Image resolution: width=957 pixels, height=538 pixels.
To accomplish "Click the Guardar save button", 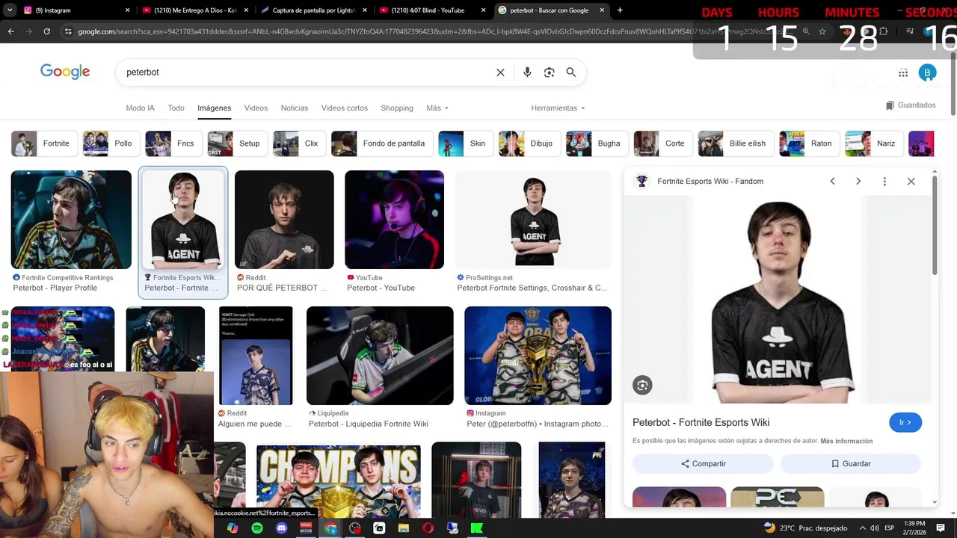I will (851, 463).
